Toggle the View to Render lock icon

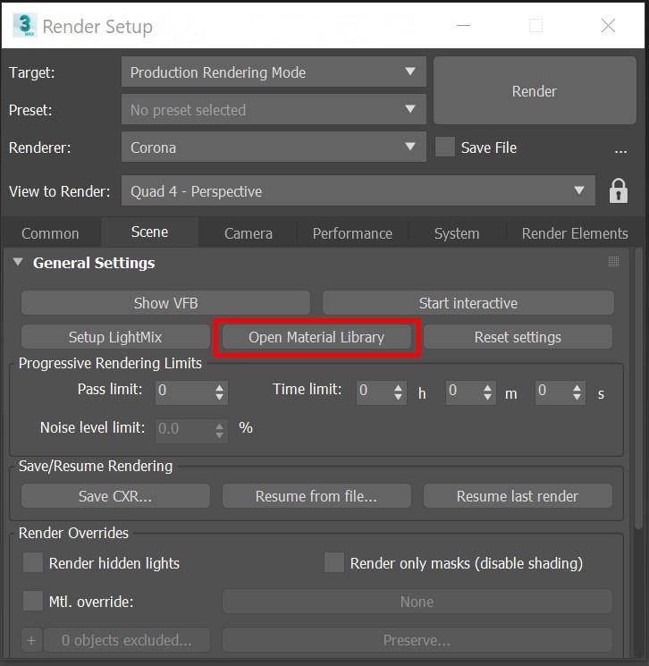pyautogui.click(x=619, y=190)
